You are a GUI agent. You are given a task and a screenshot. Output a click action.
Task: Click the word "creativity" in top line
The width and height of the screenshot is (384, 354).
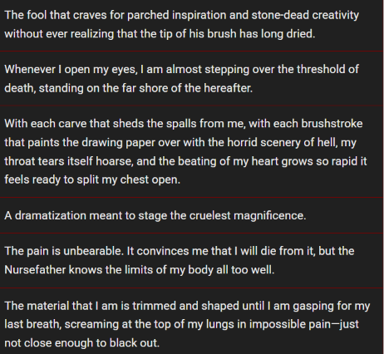[x=336, y=15]
